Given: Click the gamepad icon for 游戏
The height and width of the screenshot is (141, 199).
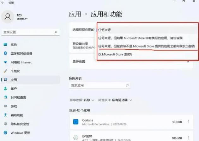Looking at the screenshot, I should coord(5,106).
